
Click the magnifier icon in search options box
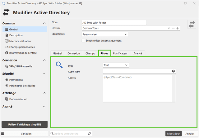coord(89,133)
